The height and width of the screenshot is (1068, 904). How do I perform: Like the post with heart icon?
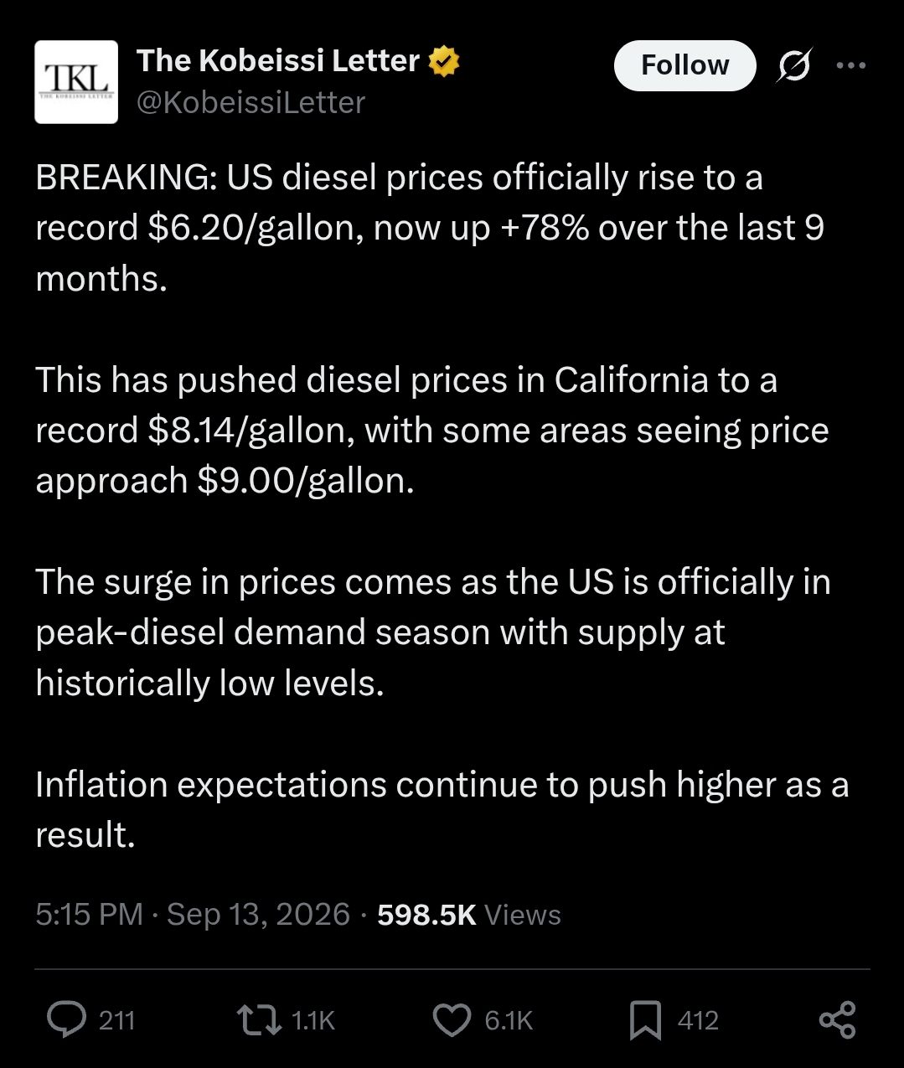point(452,1020)
